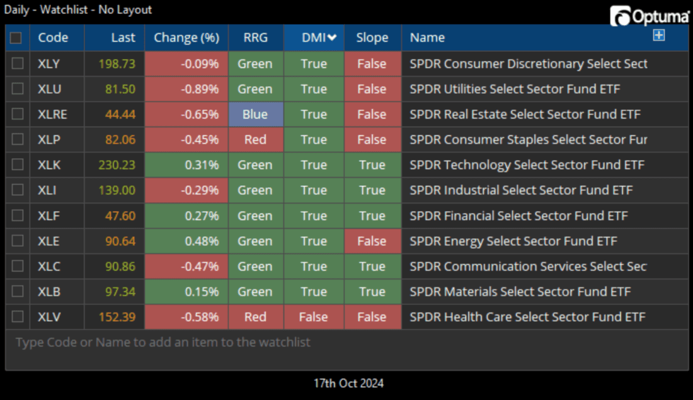Select the XLRE code cell

pyautogui.click(x=57, y=115)
